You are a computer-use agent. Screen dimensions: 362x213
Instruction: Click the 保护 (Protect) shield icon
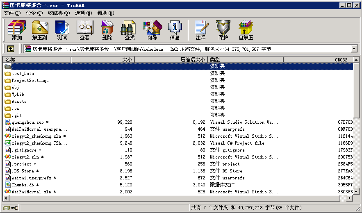click(x=223, y=30)
